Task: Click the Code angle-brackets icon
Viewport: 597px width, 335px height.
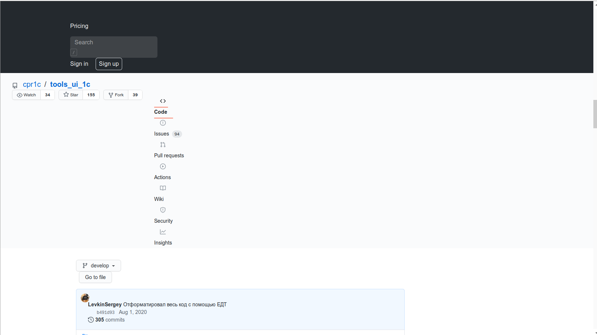Action: (x=163, y=101)
